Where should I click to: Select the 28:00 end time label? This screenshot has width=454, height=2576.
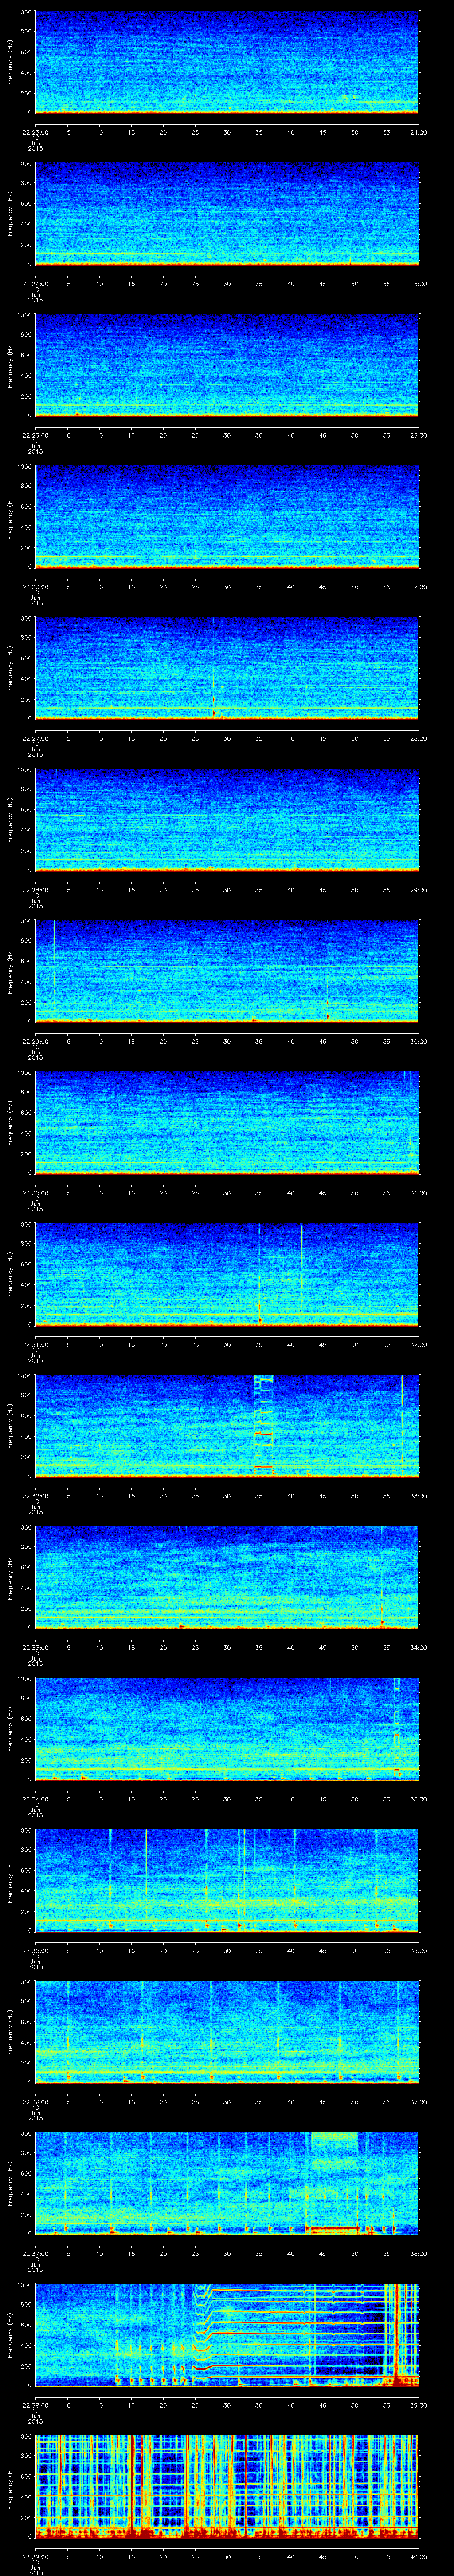(x=419, y=739)
